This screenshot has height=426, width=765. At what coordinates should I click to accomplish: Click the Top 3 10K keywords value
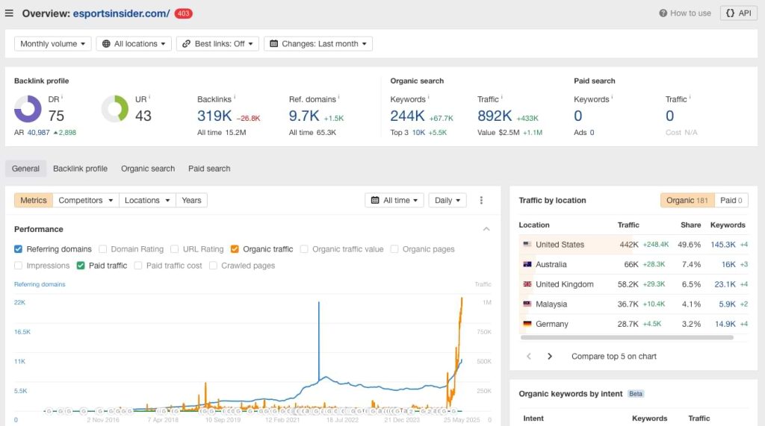coord(418,133)
